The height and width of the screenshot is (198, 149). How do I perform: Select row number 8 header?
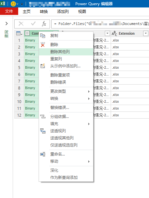(x=19, y=88)
